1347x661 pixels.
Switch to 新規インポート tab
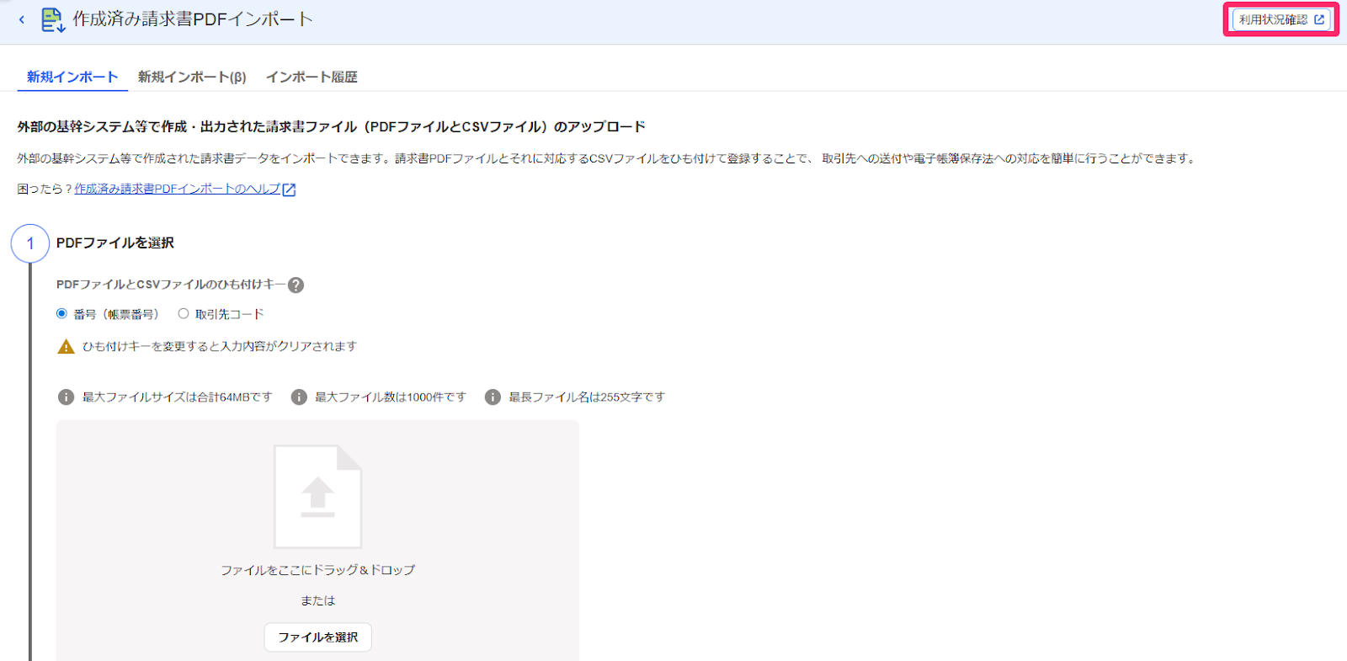[x=72, y=77]
